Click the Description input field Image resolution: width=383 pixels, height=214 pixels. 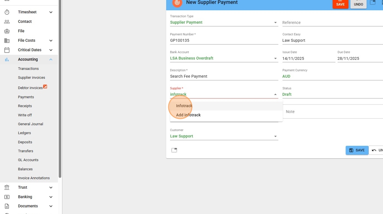pyautogui.click(x=224, y=76)
